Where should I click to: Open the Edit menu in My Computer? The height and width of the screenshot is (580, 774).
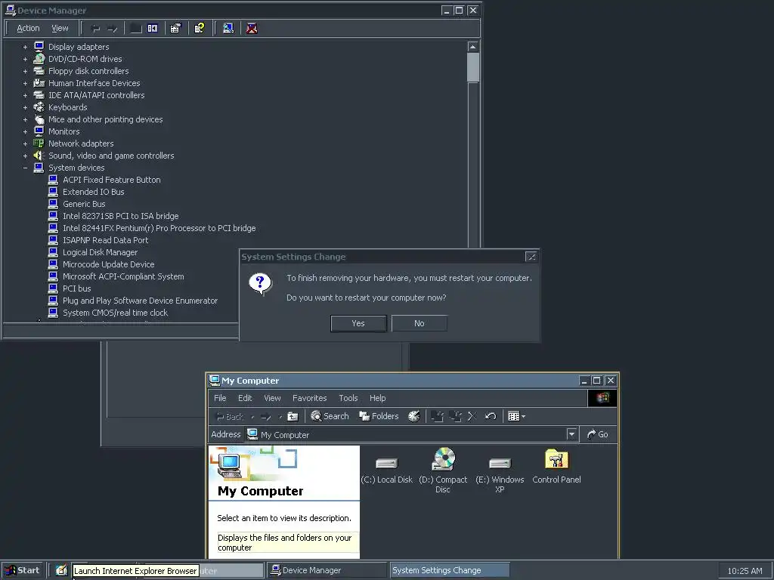click(x=245, y=398)
